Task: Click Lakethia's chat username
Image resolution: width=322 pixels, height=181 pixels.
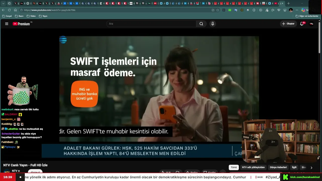Action: [13, 129]
